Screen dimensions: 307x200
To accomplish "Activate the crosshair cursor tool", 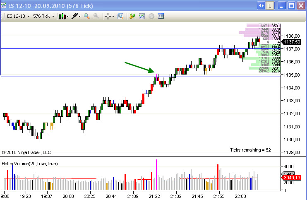I will tap(108, 16).
